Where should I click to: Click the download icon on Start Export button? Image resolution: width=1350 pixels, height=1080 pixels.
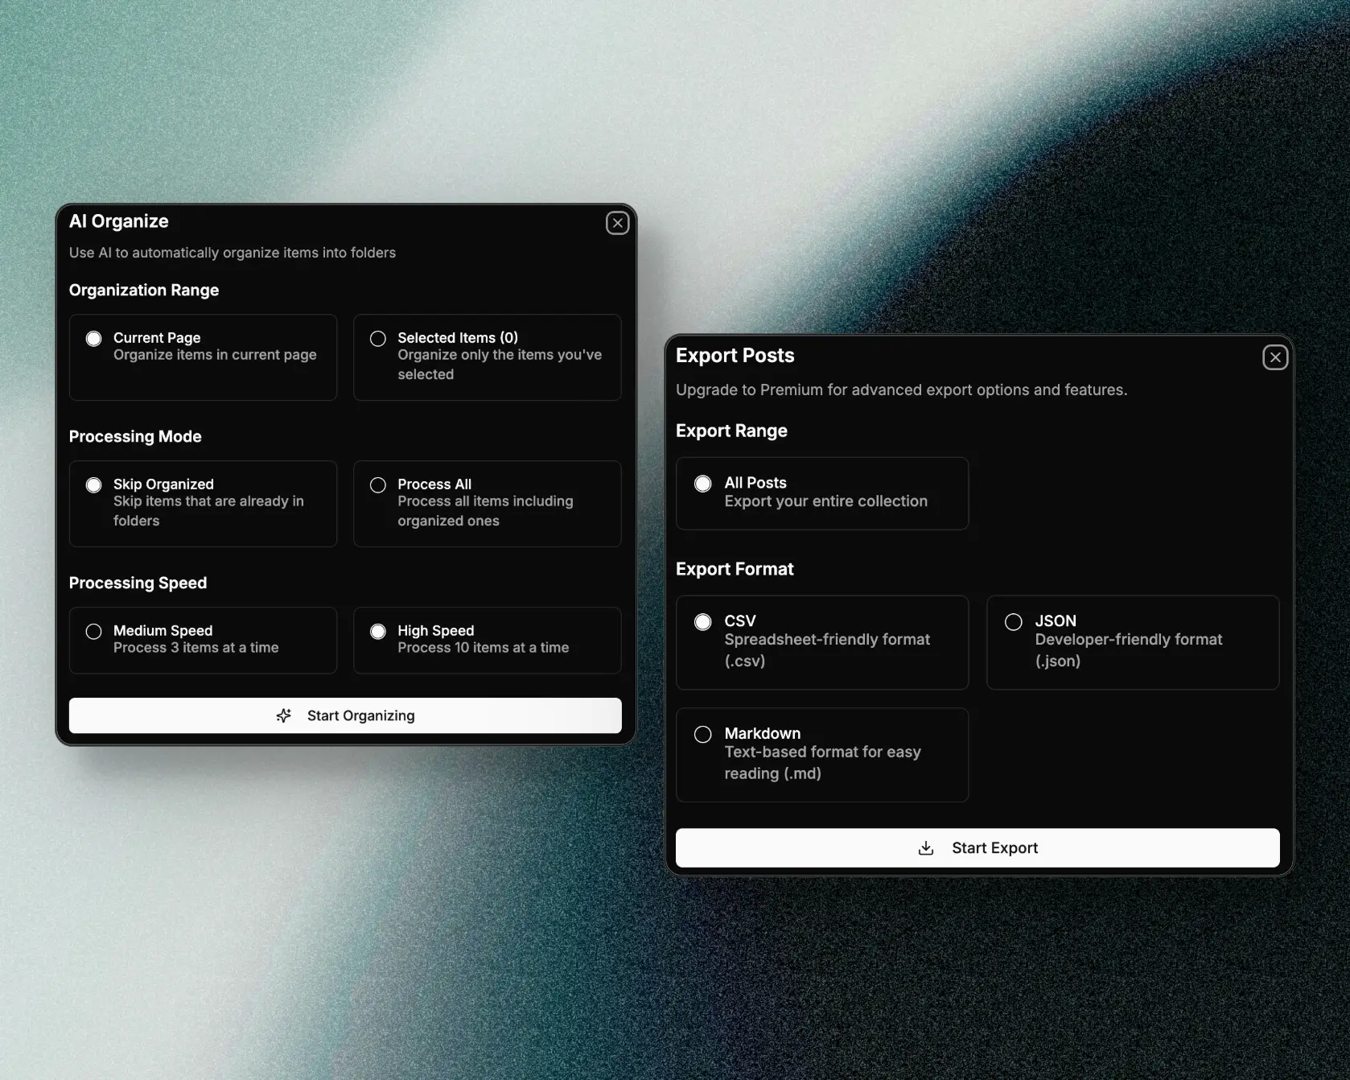tap(925, 848)
